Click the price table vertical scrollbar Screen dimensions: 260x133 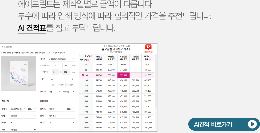point(156,81)
